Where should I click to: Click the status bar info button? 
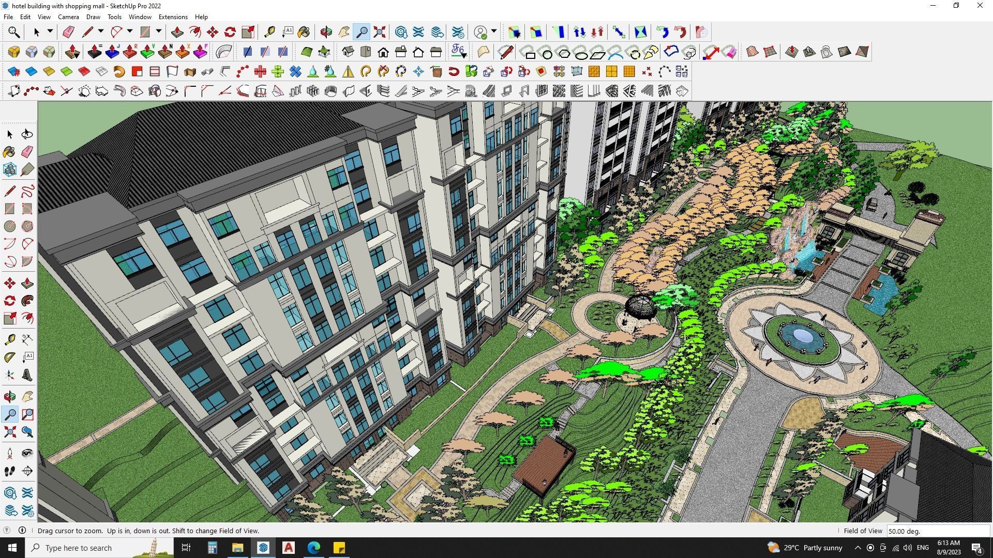pos(22,530)
